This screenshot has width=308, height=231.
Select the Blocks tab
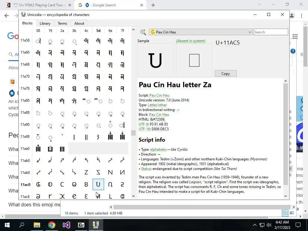click(x=27, y=23)
